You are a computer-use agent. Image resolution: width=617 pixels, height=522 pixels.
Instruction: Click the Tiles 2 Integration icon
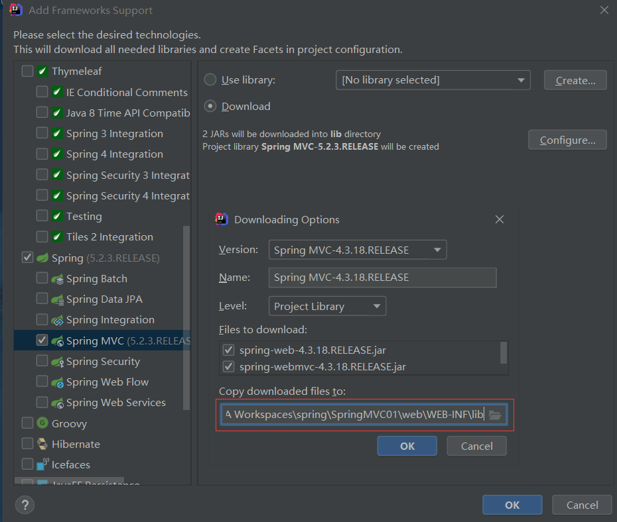[x=57, y=236]
